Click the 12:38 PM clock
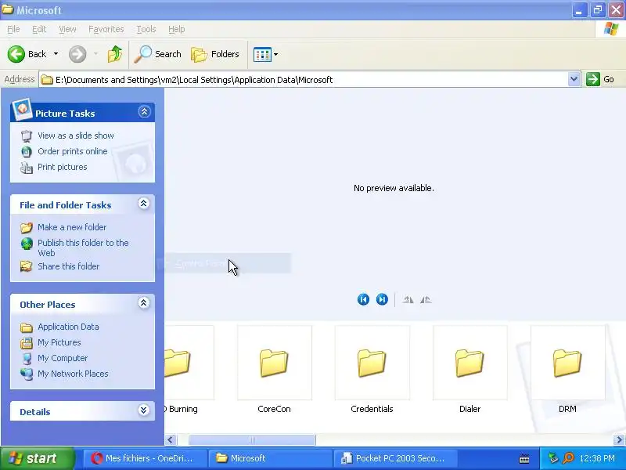The width and height of the screenshot is (626, 470). (x=597, y=458)
